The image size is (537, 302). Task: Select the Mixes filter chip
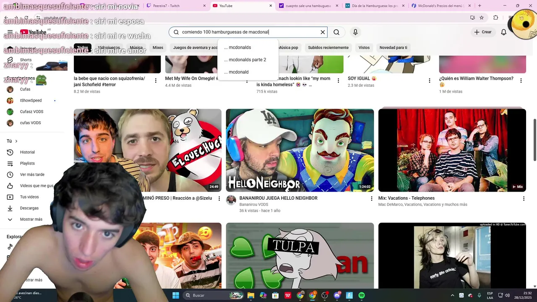click(x=158, y=48)
